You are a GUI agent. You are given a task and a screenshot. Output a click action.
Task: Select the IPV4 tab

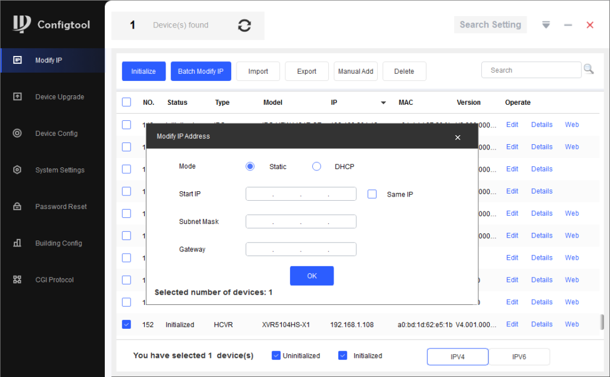457,357
